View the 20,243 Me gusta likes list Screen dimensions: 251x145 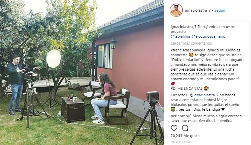[185, 136]
